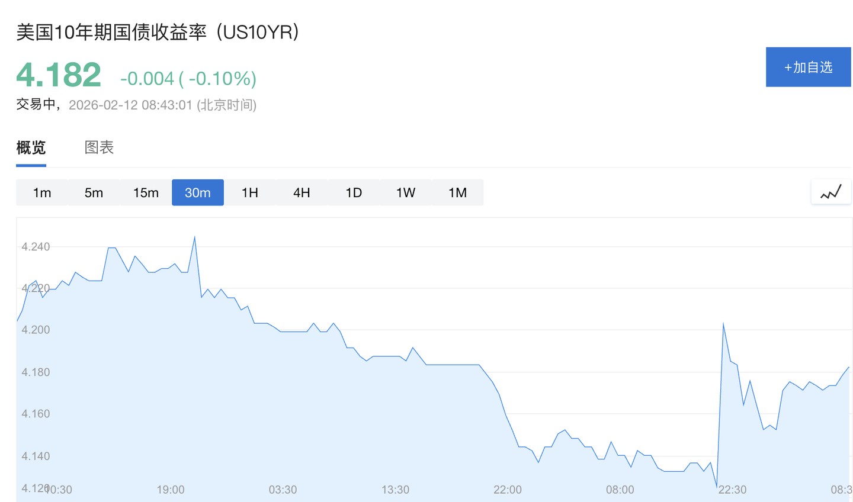The width and height of the screenshot is (853, 502).
Task: Click the US10YR title heading
Action: coord(158,32)
